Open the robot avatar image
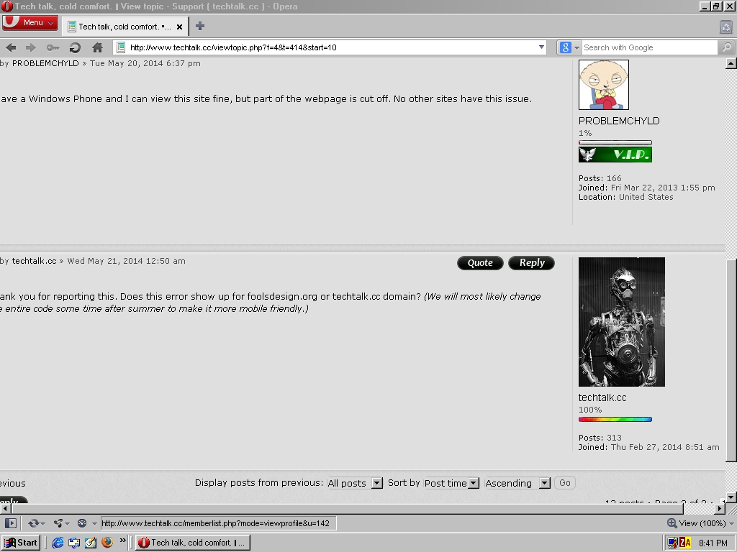This screenshot has width=737, height=552. 621,322
